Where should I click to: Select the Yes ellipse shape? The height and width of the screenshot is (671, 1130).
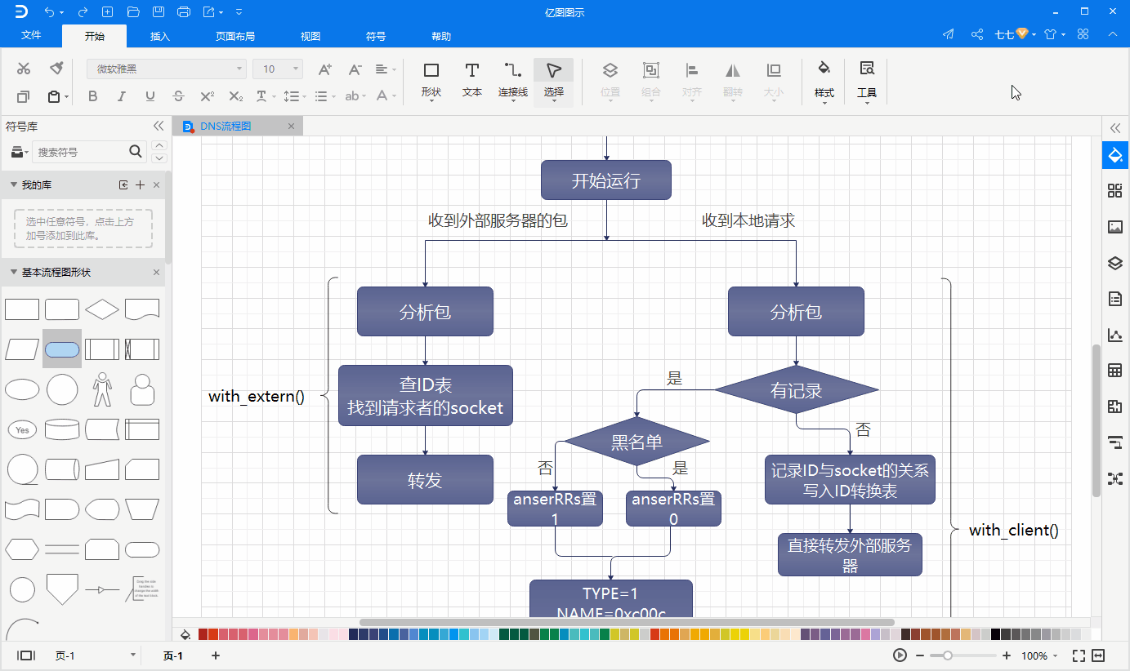point(22,429)
